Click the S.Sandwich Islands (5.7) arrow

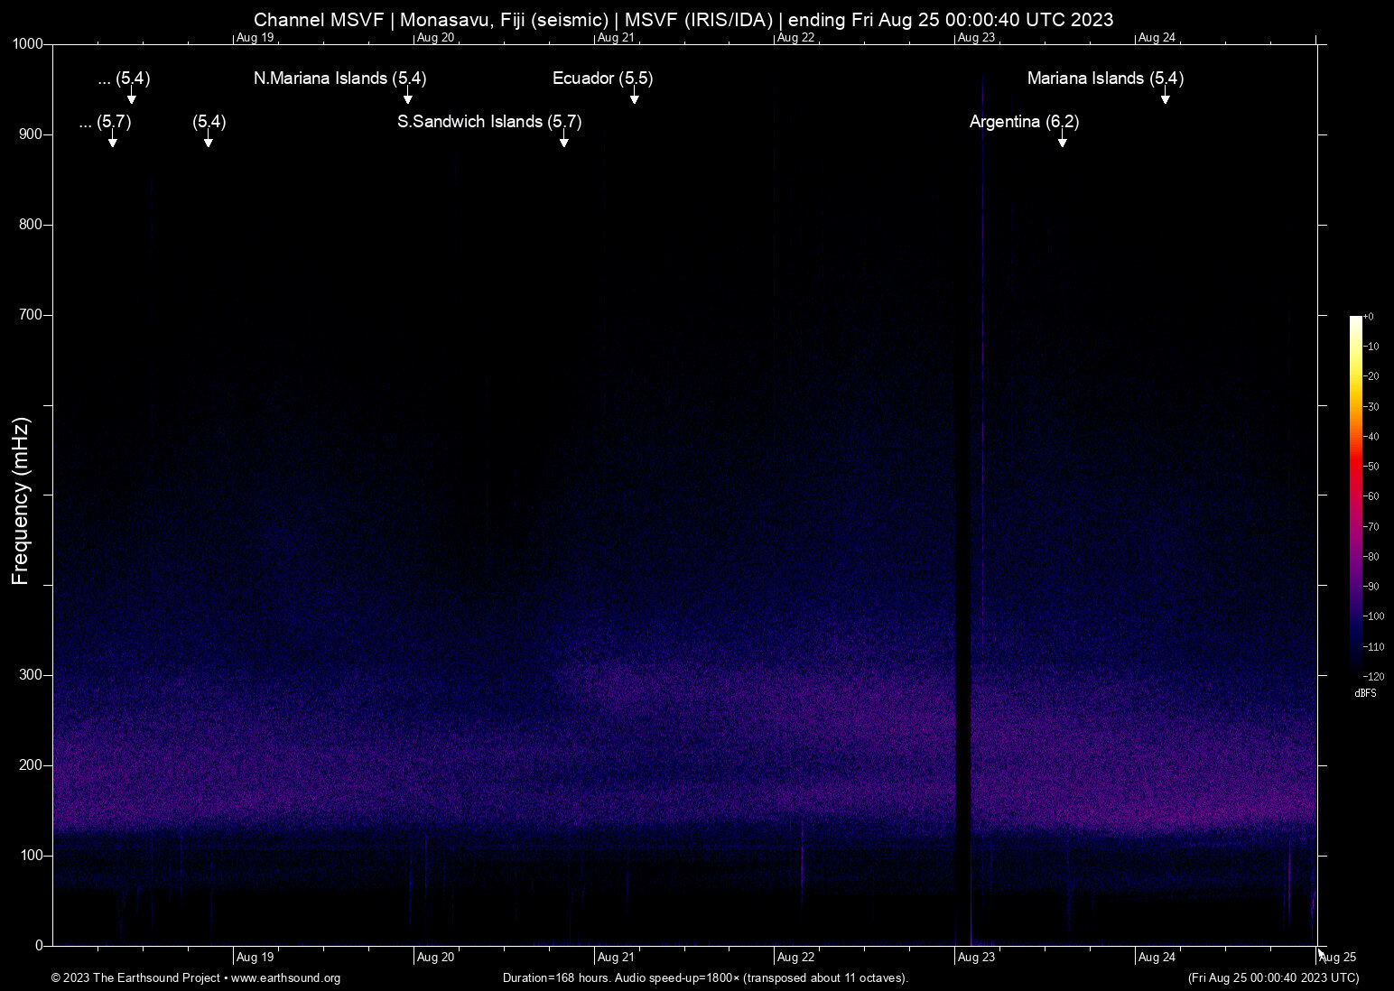566,143
